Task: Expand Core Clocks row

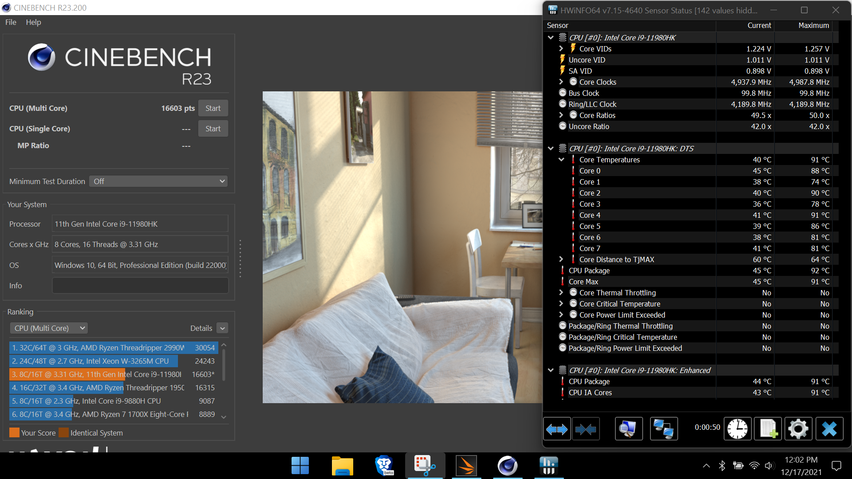Action: coord(561,82)
